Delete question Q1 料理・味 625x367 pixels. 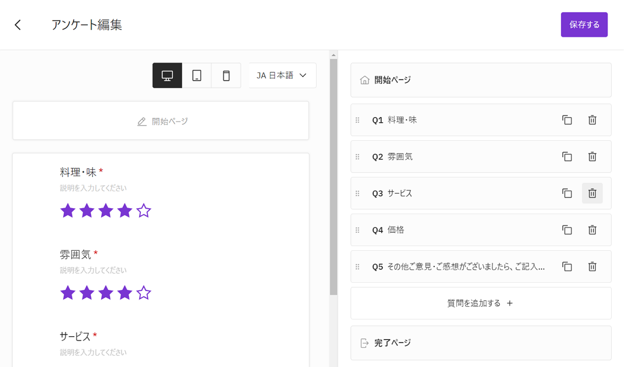pos(592,120)
